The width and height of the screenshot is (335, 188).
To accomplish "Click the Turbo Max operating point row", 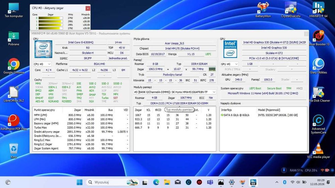I will coord(81,127).
